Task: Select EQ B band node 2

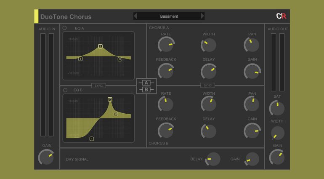Action: (x=110, y=99)
